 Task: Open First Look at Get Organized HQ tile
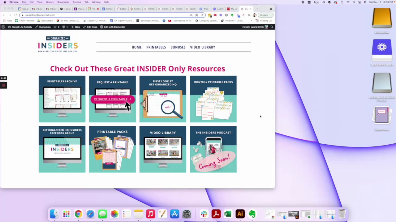point(163,99)
